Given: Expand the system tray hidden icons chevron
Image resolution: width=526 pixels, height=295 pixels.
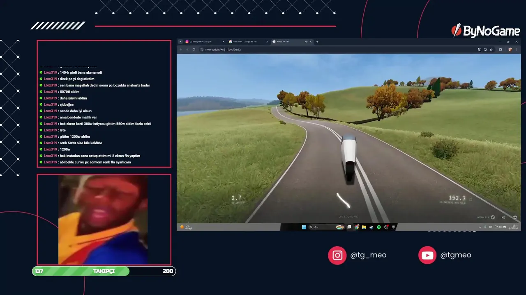Looking at the screenshot, I should [480, 227].
